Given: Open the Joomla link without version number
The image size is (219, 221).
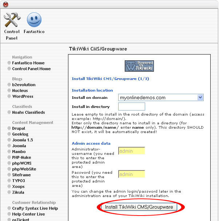Looking at the screenshot, I should [x=19, y=146].
